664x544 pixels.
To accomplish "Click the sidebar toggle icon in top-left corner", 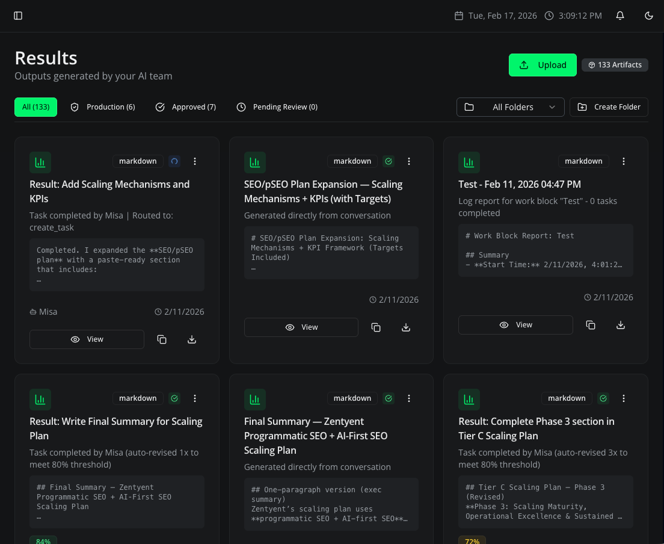I will (18, 16).
